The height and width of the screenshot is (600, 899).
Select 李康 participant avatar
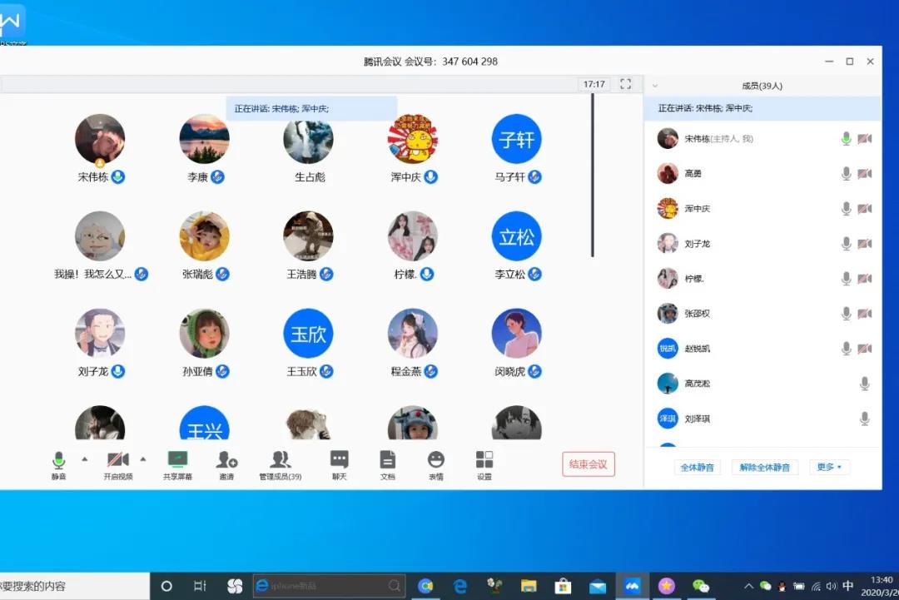204,139
